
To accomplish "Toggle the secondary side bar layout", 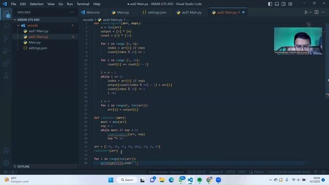I will tap(283, 4).
